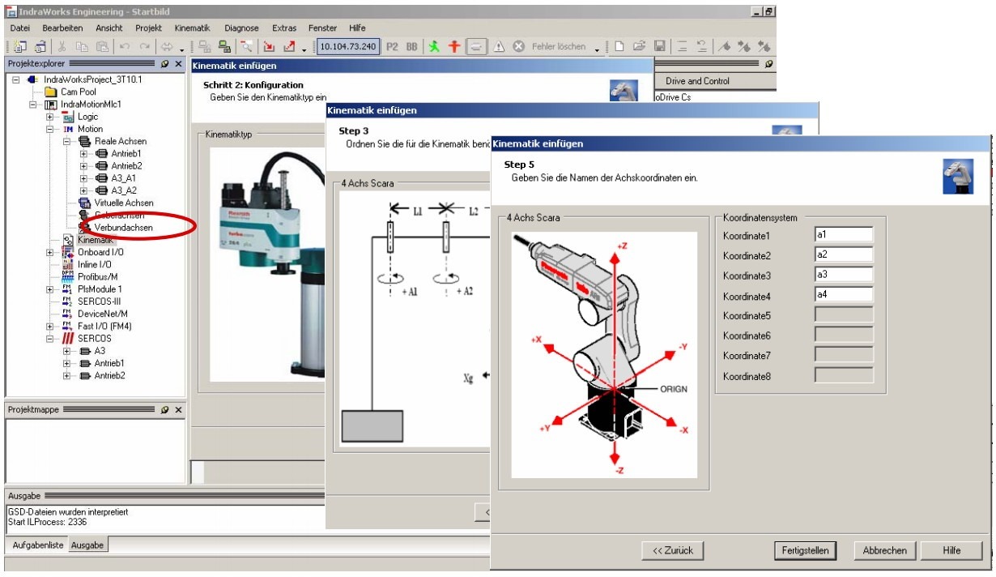
Task: Click the Save floppy disk icon
Action: (x=659, y=47)
